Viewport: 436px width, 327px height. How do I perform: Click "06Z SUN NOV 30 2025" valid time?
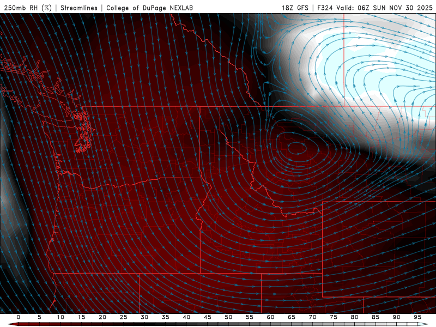tap(395, 8)
